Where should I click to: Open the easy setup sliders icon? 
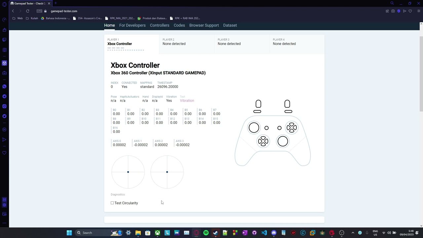[x=419, y=11]
